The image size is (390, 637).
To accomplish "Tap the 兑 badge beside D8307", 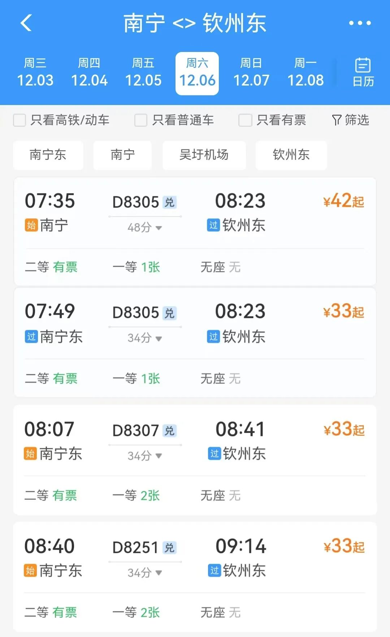I will [169, 431].
